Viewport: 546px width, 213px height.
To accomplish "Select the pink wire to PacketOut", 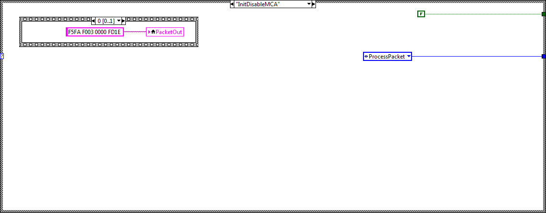I will pyautogui.click(x=135, y=32).
